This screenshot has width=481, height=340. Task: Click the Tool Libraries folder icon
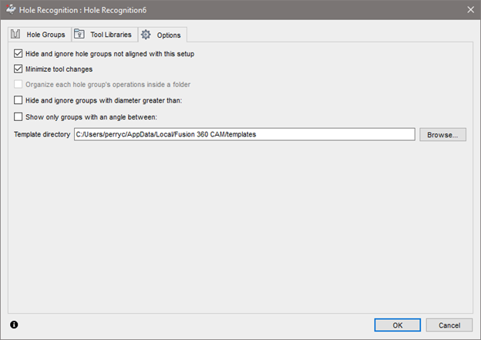click(79, 34)
